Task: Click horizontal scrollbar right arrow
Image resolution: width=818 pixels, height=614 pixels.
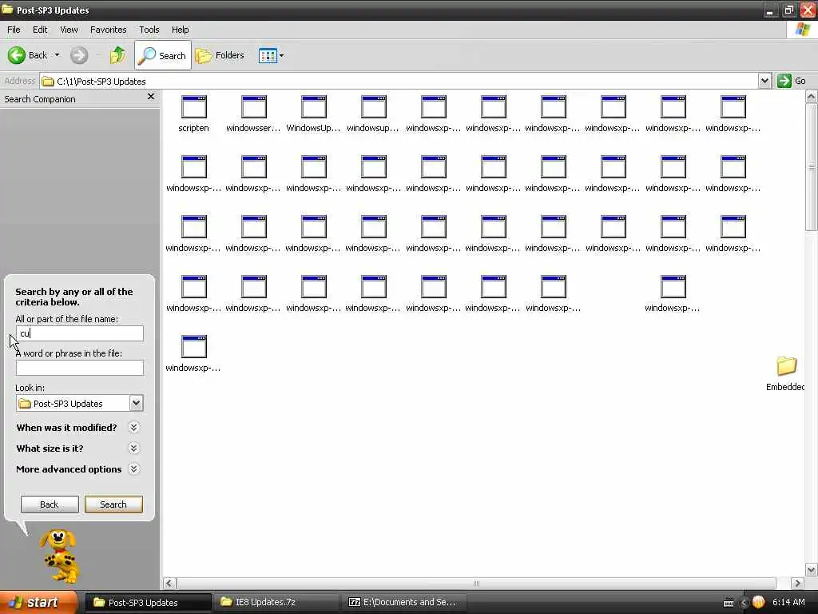Action: (x=797, y=583)
